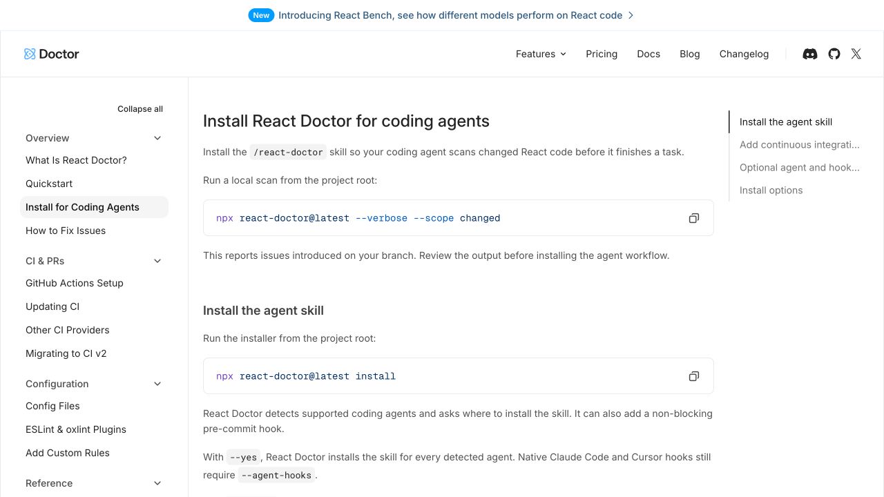
Task: Collapse the Reference sidebar section
Action: click(x=157, y=483)
